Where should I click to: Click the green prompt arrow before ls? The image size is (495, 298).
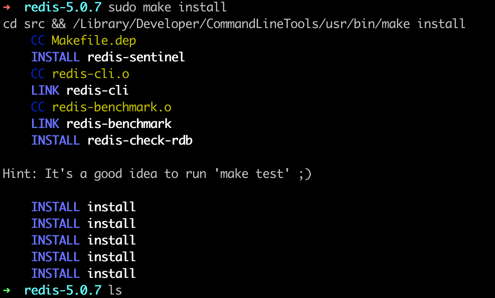click(7, 290)
